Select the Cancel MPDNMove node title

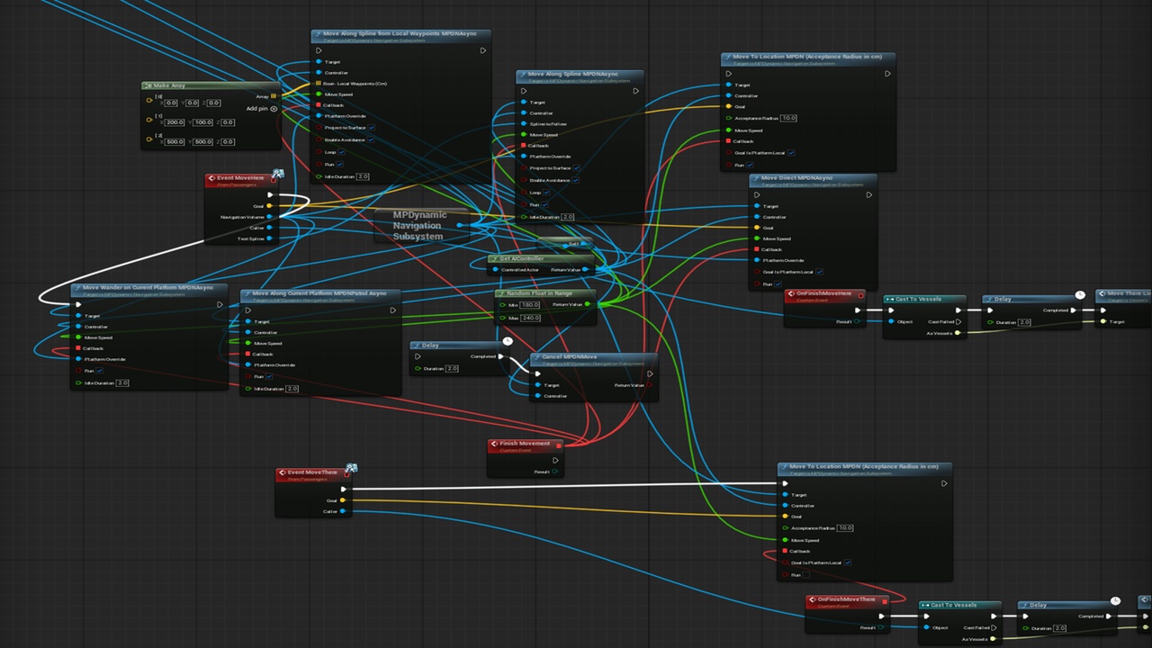point(570,357)
